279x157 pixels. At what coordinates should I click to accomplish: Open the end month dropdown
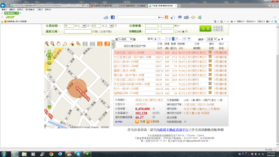tap(109, 26)
